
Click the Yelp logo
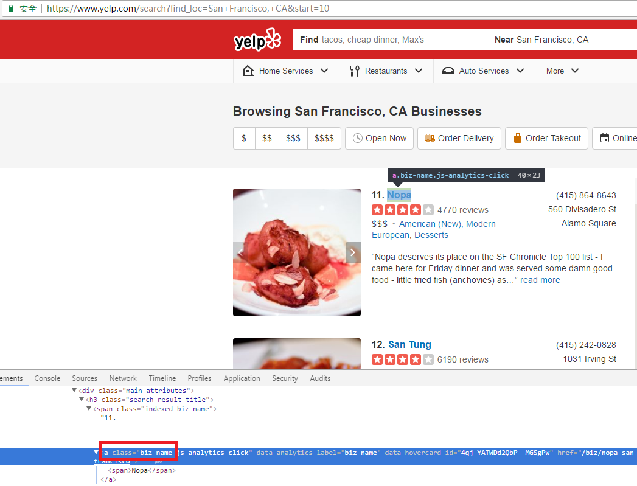[257, 40]
